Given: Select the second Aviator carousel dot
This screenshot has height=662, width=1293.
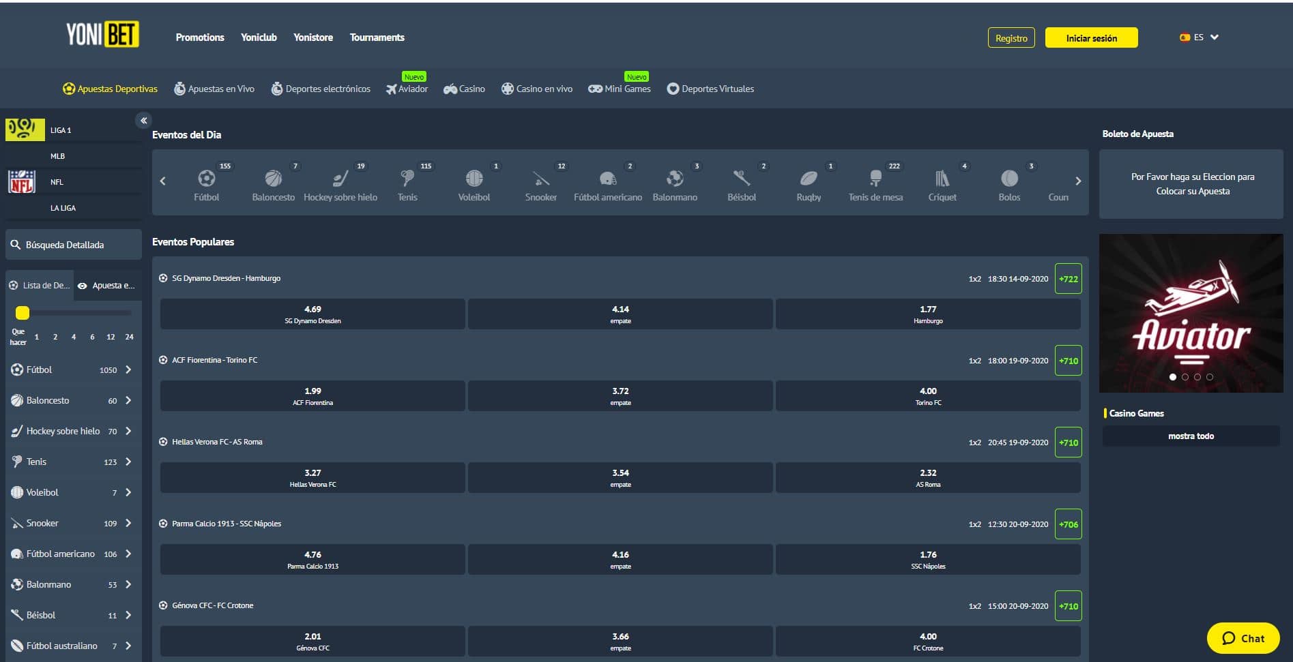Looking at the screenshot, I should (1185, 377).
